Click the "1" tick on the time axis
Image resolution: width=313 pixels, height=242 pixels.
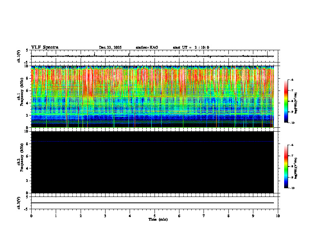tap(56, 216)
